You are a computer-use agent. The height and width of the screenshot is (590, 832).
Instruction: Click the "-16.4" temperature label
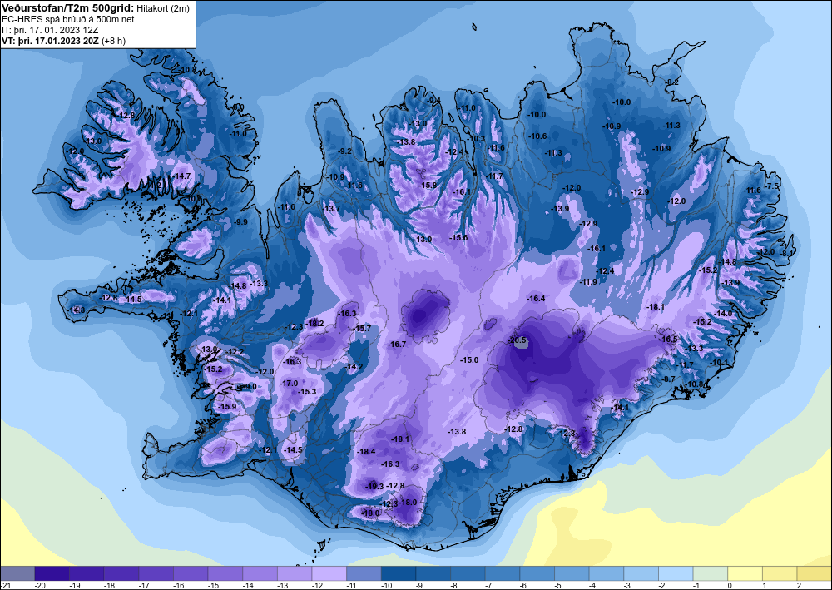coord(536,299)
